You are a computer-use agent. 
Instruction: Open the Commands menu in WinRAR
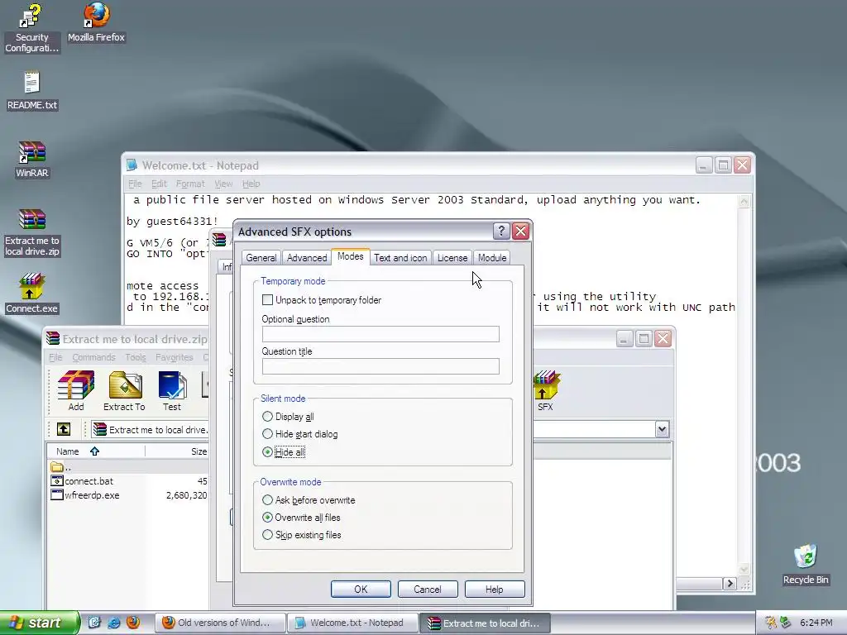tap(93, 357)
